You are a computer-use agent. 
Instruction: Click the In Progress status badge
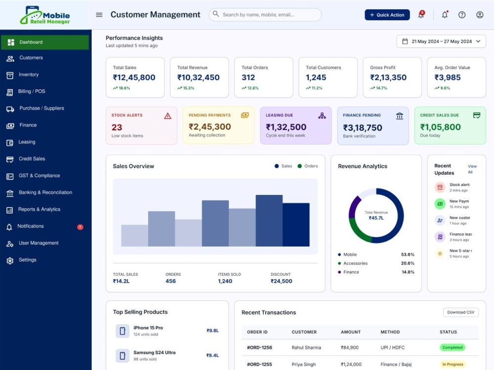[453, 365]
